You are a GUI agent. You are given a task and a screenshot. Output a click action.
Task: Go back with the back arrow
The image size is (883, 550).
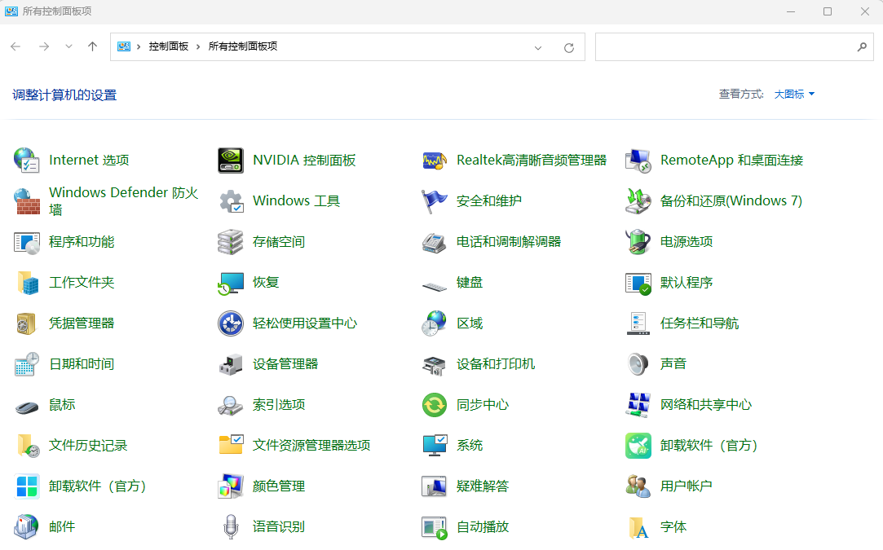(15, 46)
